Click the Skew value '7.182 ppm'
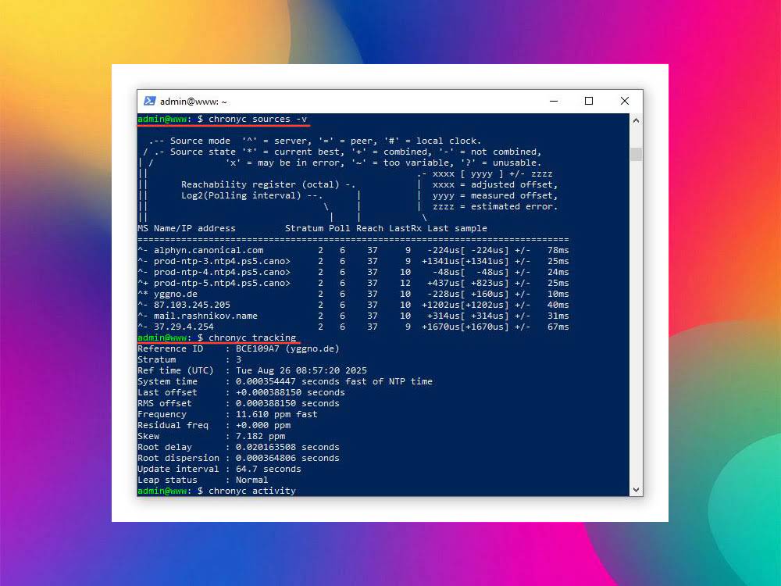This screenshot has width=781, height=586. 261,437
